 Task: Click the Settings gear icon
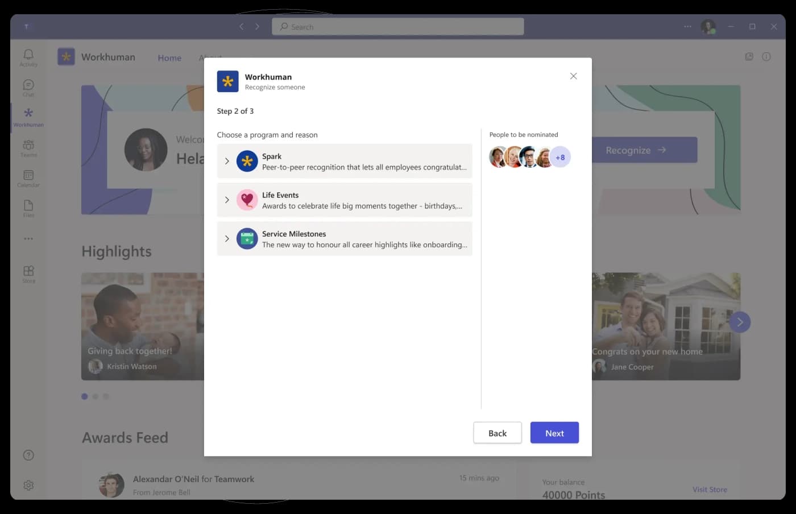click(28, 485)
